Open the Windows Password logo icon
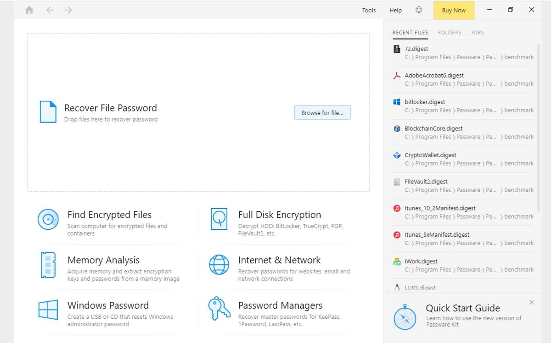551x343 pixels. 48,310
